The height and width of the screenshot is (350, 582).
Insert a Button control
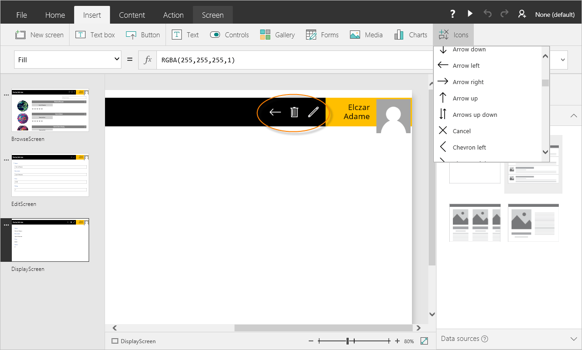(143, 35)
